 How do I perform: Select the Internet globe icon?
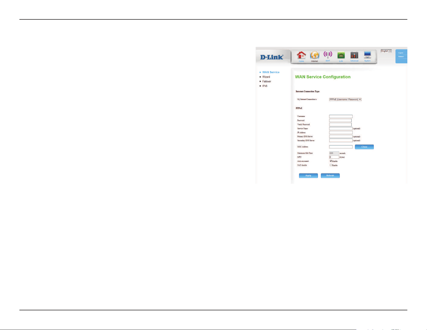pos(315,55)
